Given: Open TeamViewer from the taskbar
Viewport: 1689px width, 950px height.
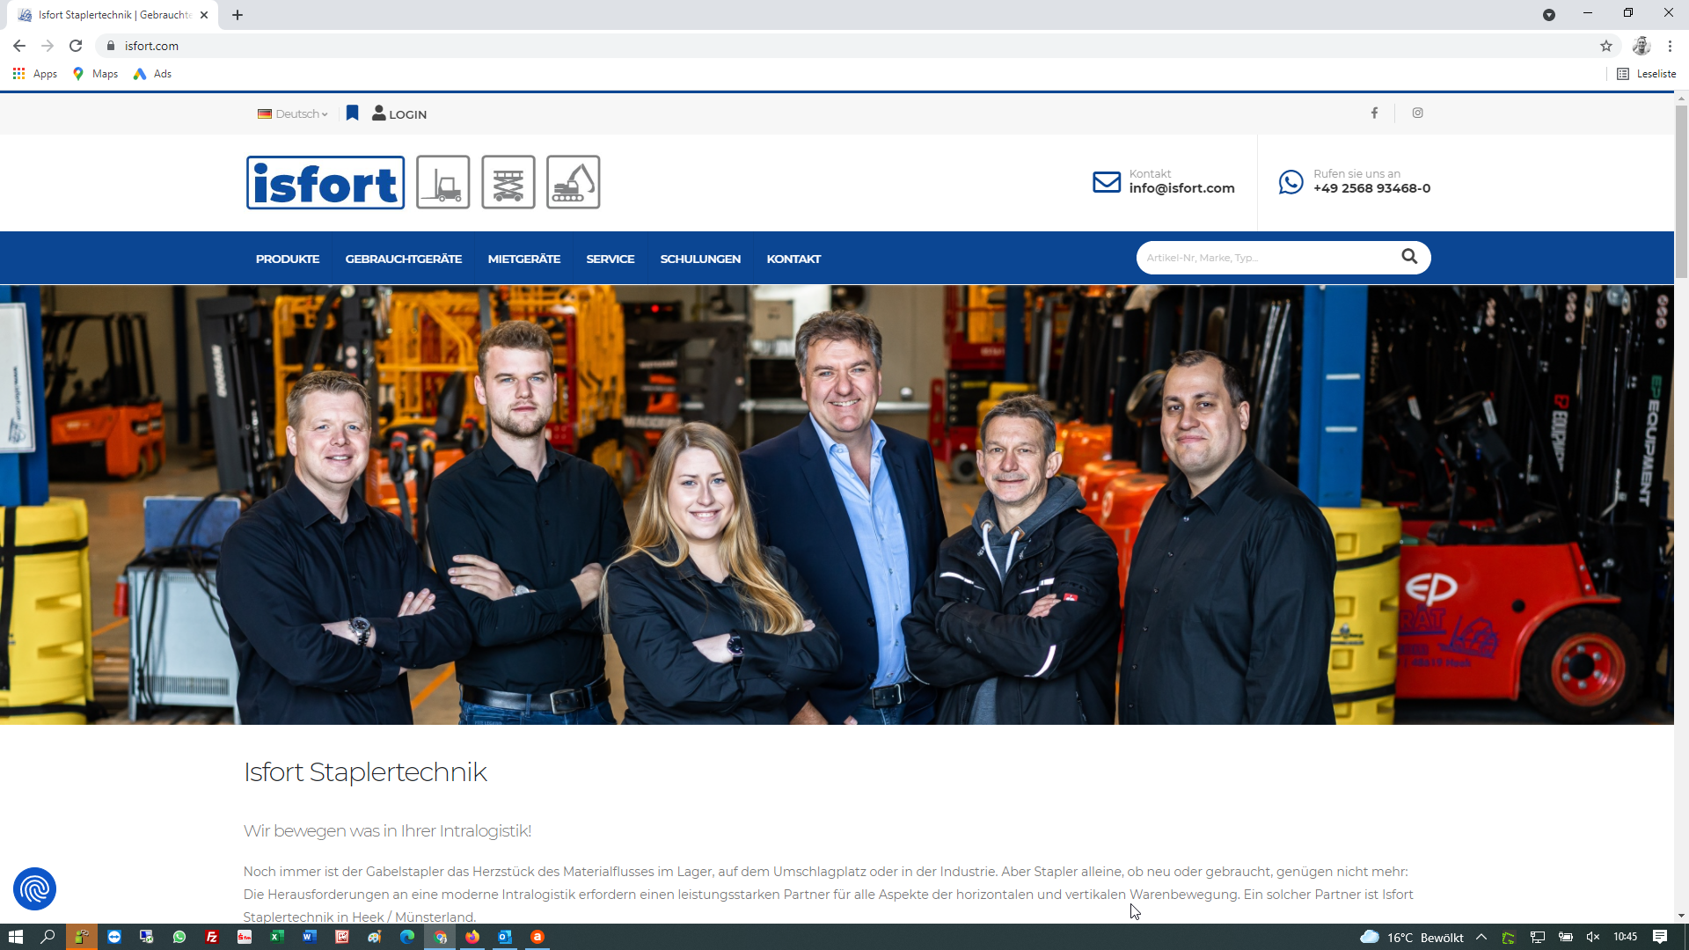Looking at the screenshot, I should (114, 937).
